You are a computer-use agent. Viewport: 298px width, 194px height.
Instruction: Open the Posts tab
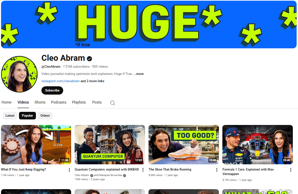pyautogui.click(x=97, y=102)
